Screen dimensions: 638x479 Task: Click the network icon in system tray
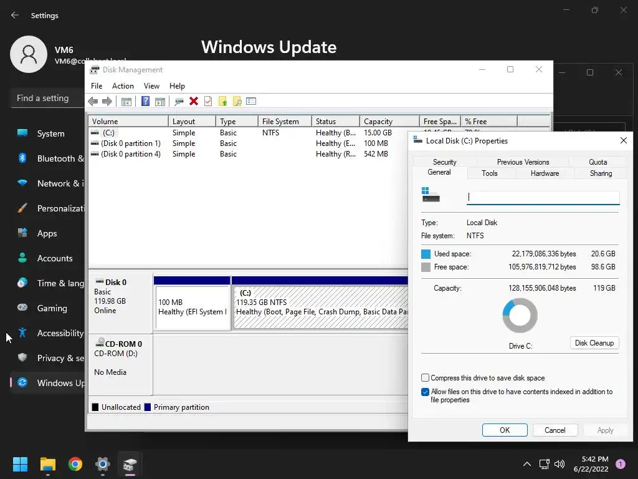544,464
